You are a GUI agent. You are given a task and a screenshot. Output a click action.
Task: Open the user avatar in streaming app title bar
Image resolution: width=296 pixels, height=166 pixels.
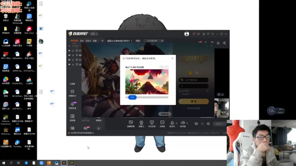click(186, 34)
